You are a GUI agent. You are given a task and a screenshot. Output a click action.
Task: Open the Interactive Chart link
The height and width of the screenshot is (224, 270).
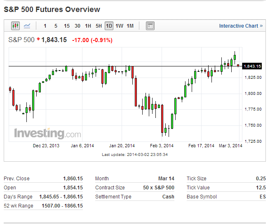(241, 26)
